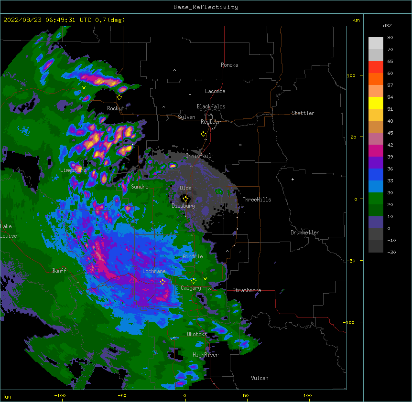
Task: Click the 100 tick on the right axis
Action: [x=351, y=75]
